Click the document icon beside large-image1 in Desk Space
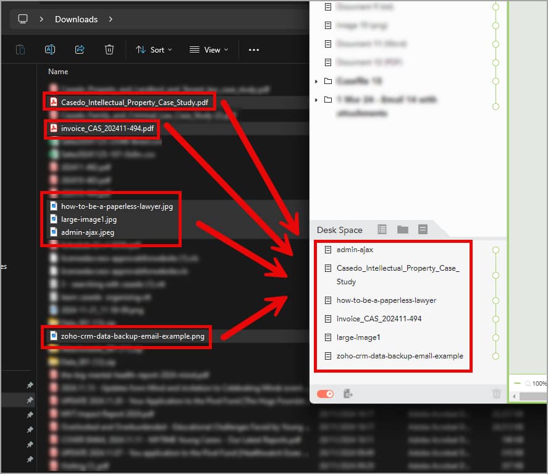The width and height of the screenshot is (548, 474). click(x=328, y=337)
